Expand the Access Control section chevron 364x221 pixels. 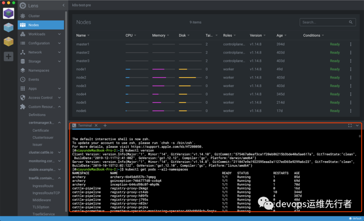click(59, 98)
